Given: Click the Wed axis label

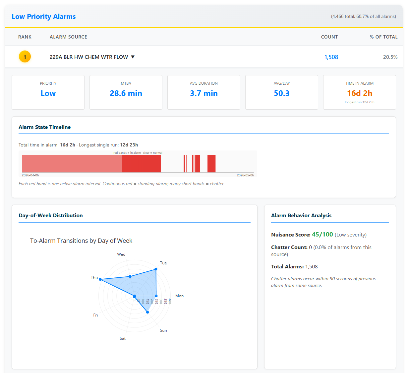Looking at the screenshot, I should point(121,254).
